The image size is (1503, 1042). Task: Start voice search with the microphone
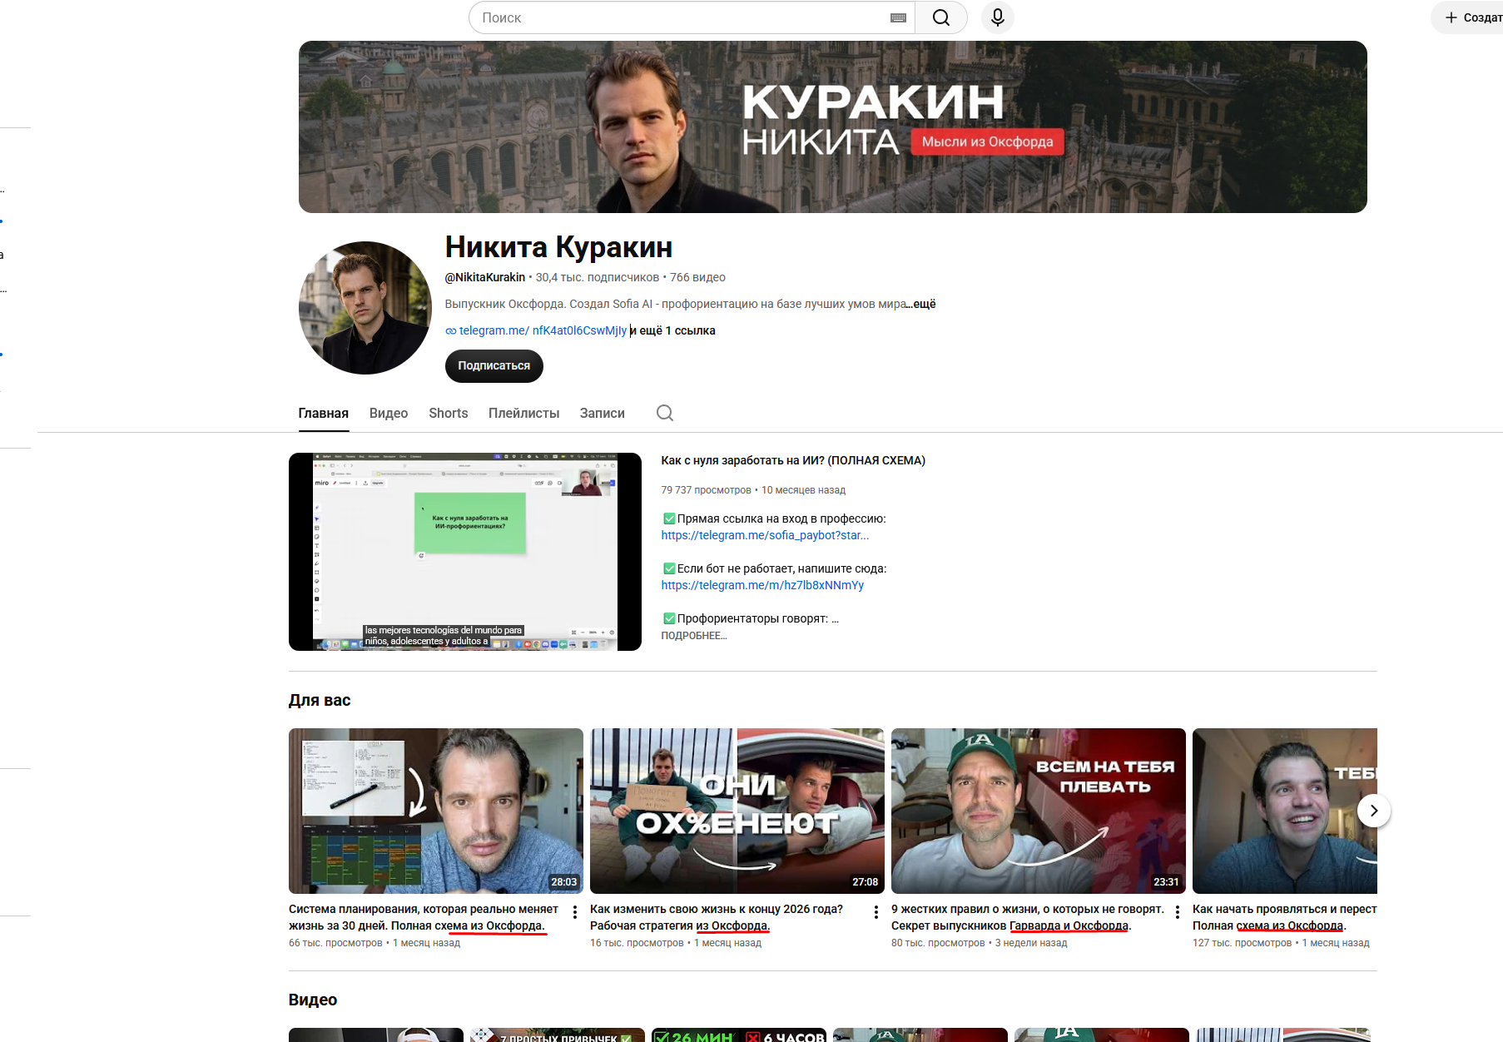coord(998,17)
